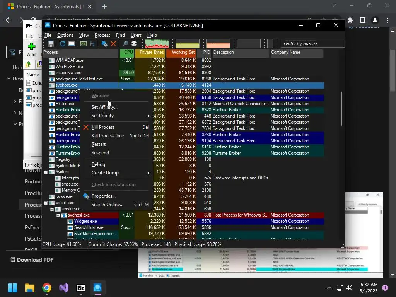
Task: Choose Set Affinity... from context menu
Action: click(x=117, y=107)
